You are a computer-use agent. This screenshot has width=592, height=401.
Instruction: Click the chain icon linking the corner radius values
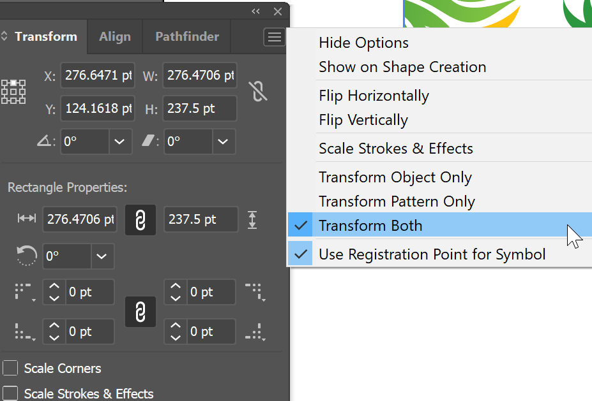(x=140, y=312)
